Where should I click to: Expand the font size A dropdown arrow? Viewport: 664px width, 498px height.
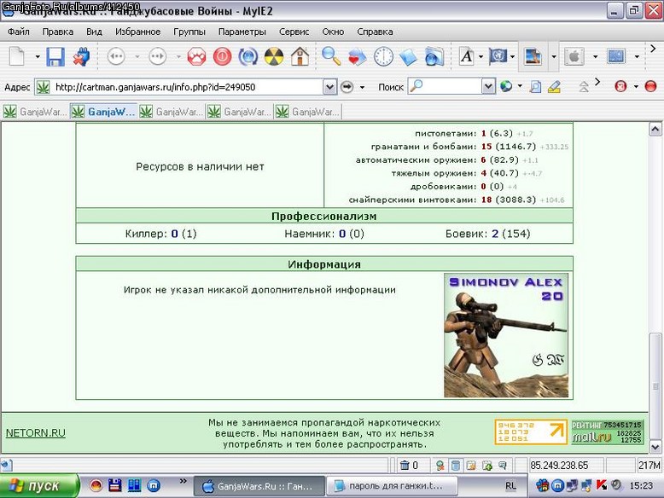(x=481, y=56)
